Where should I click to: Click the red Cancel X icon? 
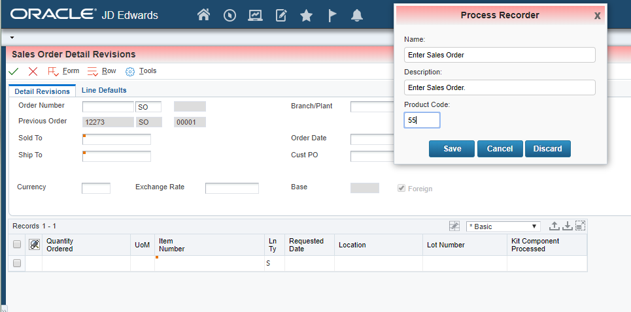point(33,72)
